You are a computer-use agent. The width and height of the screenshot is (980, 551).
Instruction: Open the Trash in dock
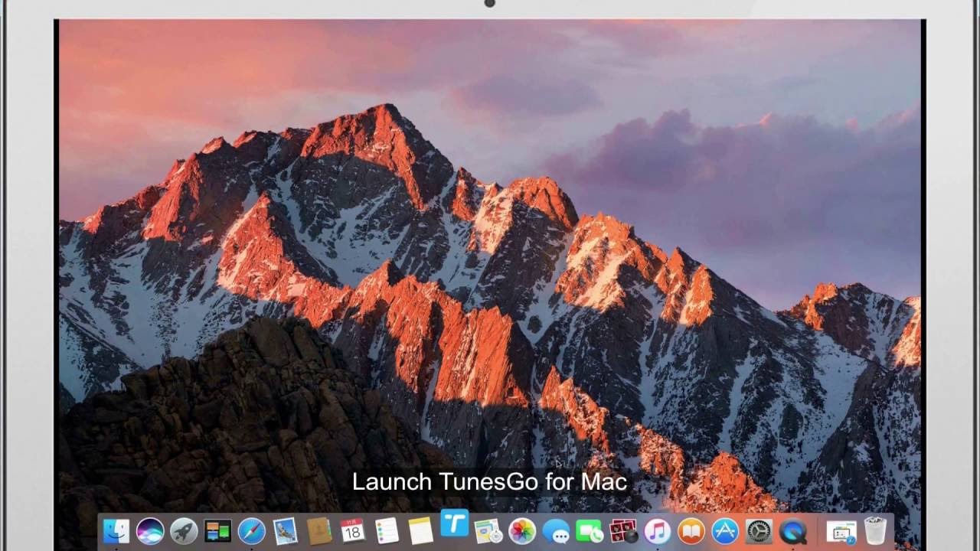(x=875, y=530)
